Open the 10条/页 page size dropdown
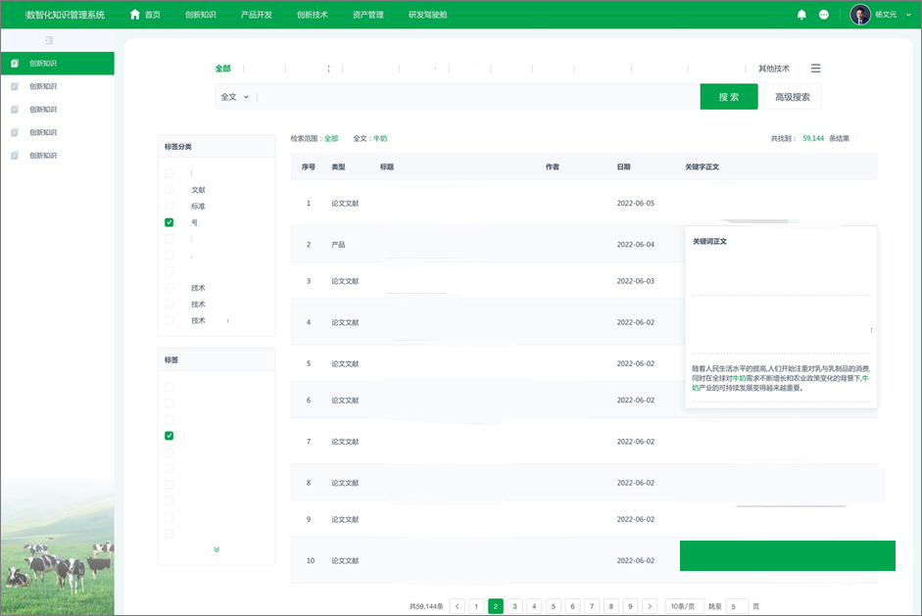The height and width of the screenshot is (616, 922). point(683,606)
